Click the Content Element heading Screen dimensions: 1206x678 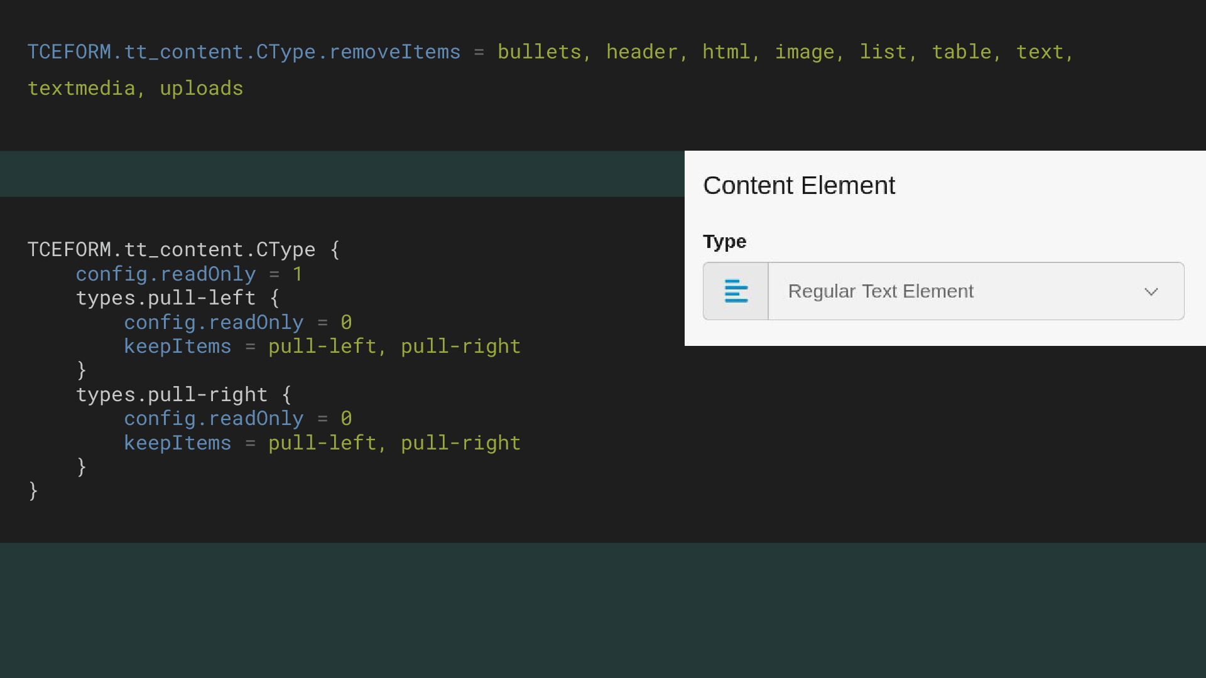point(798,186)
